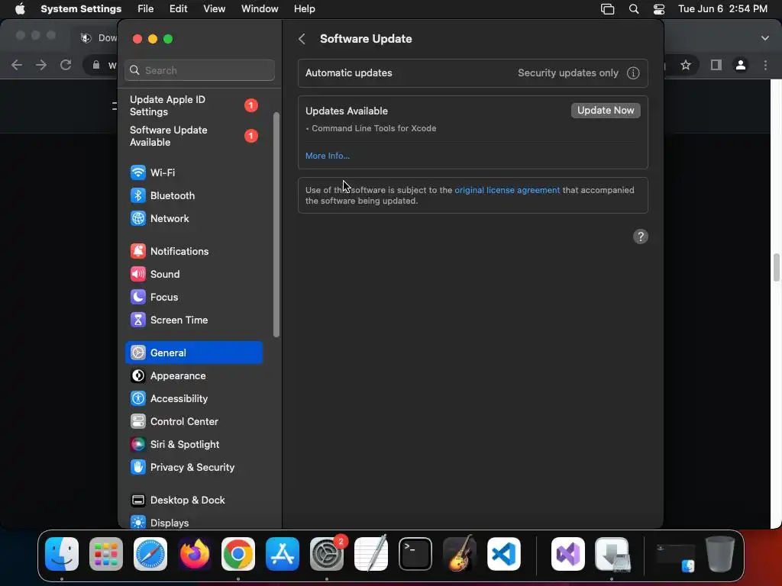Open the File menu
Viewport: 782px width, 586px height.
146,9
